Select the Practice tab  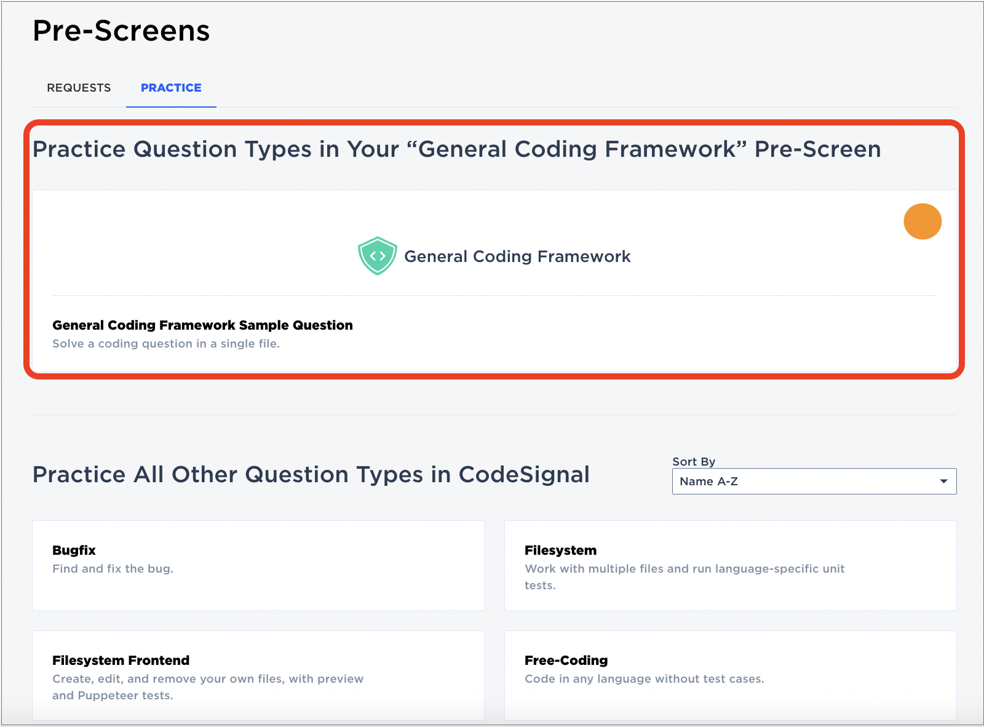point(171,88)
